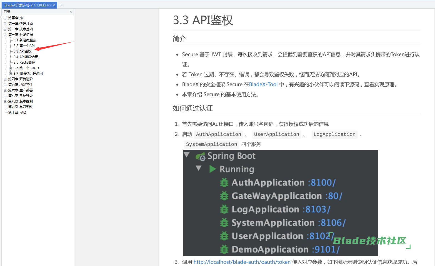Follow the BladeX-Tool hyperlink
Viewport: 435px width, 266px height.
tap(263, 84)
